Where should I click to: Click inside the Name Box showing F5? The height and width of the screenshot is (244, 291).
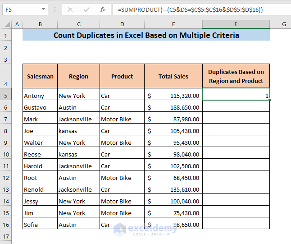20,9
